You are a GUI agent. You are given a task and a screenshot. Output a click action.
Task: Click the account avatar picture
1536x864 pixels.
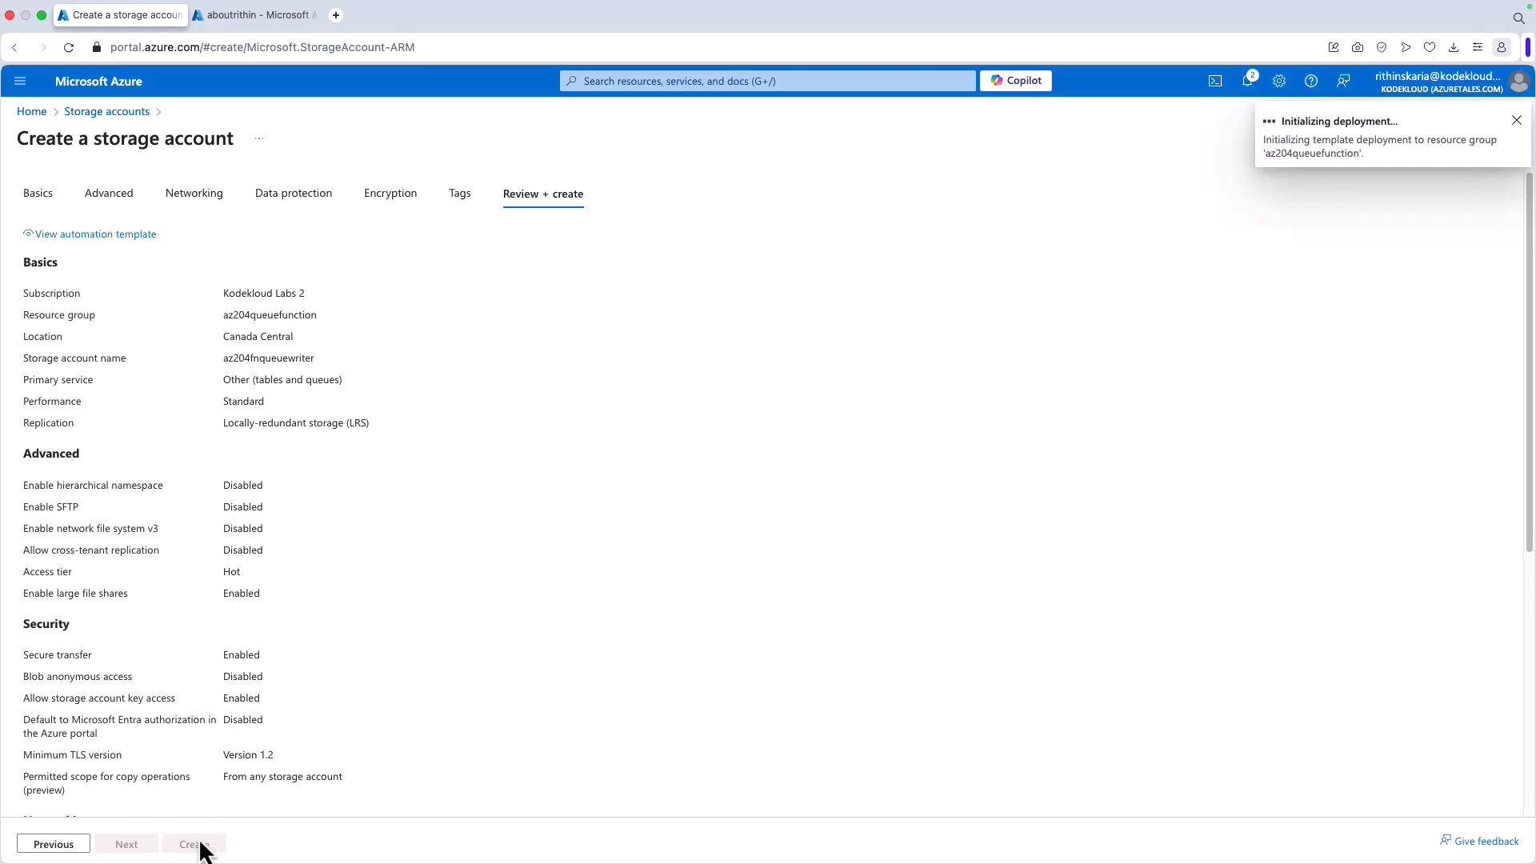point(1518,81)
